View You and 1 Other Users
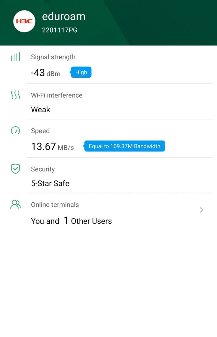The height and width of the screenshot is (337, 217). click(71, 221)
